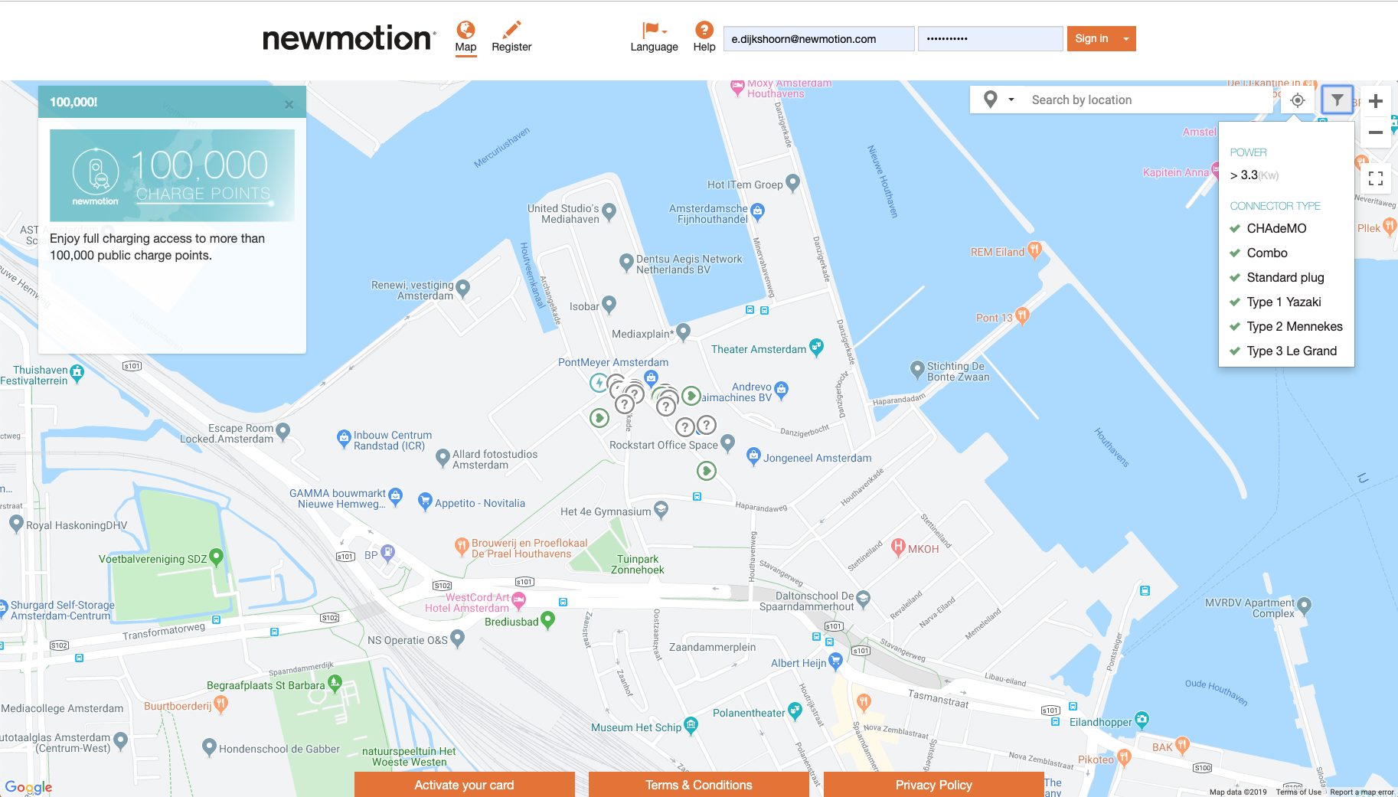Click the Brediusbad map pin
This screenshot has height=797, width=1398.
547,620
